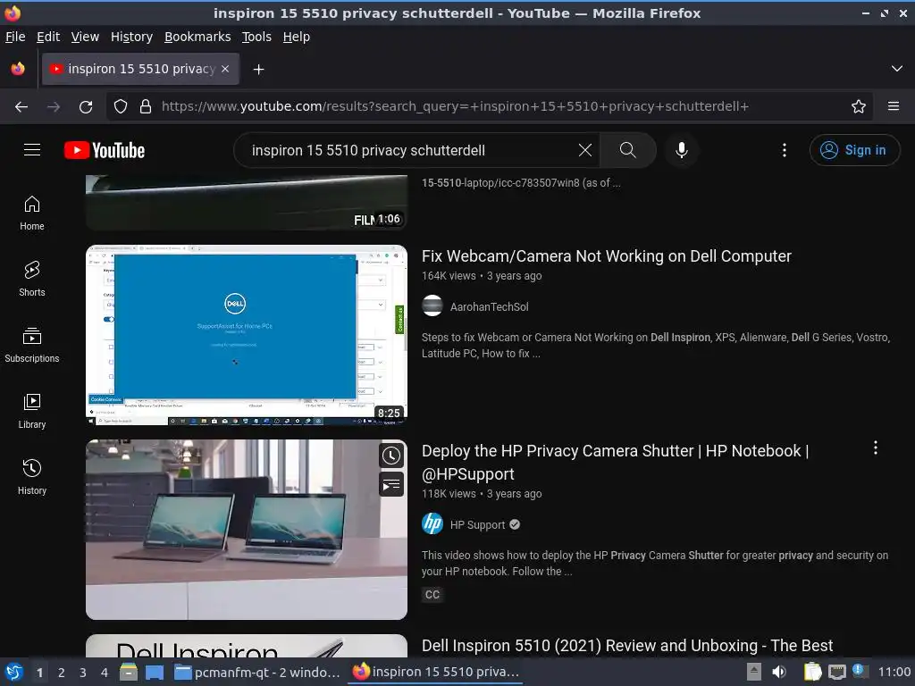Open action menu for HP Privacy Camera Shutter video

[x=876, y=448]
